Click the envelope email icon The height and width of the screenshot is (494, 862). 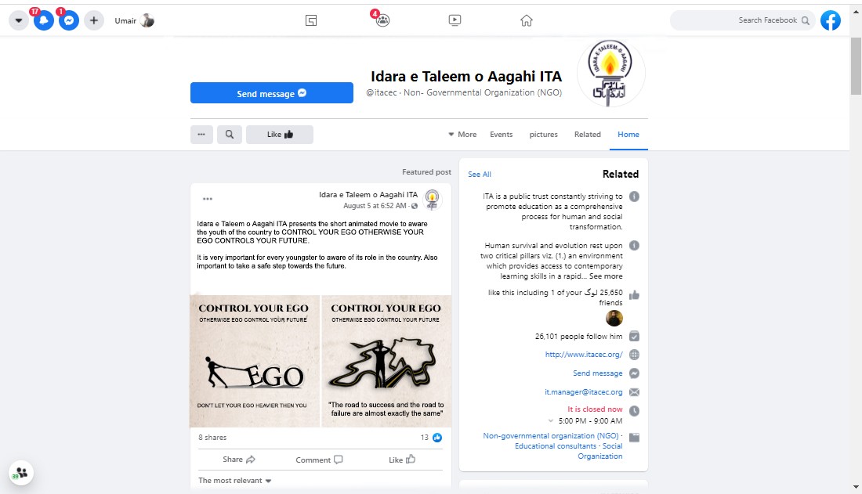click(x=634, y=392)
